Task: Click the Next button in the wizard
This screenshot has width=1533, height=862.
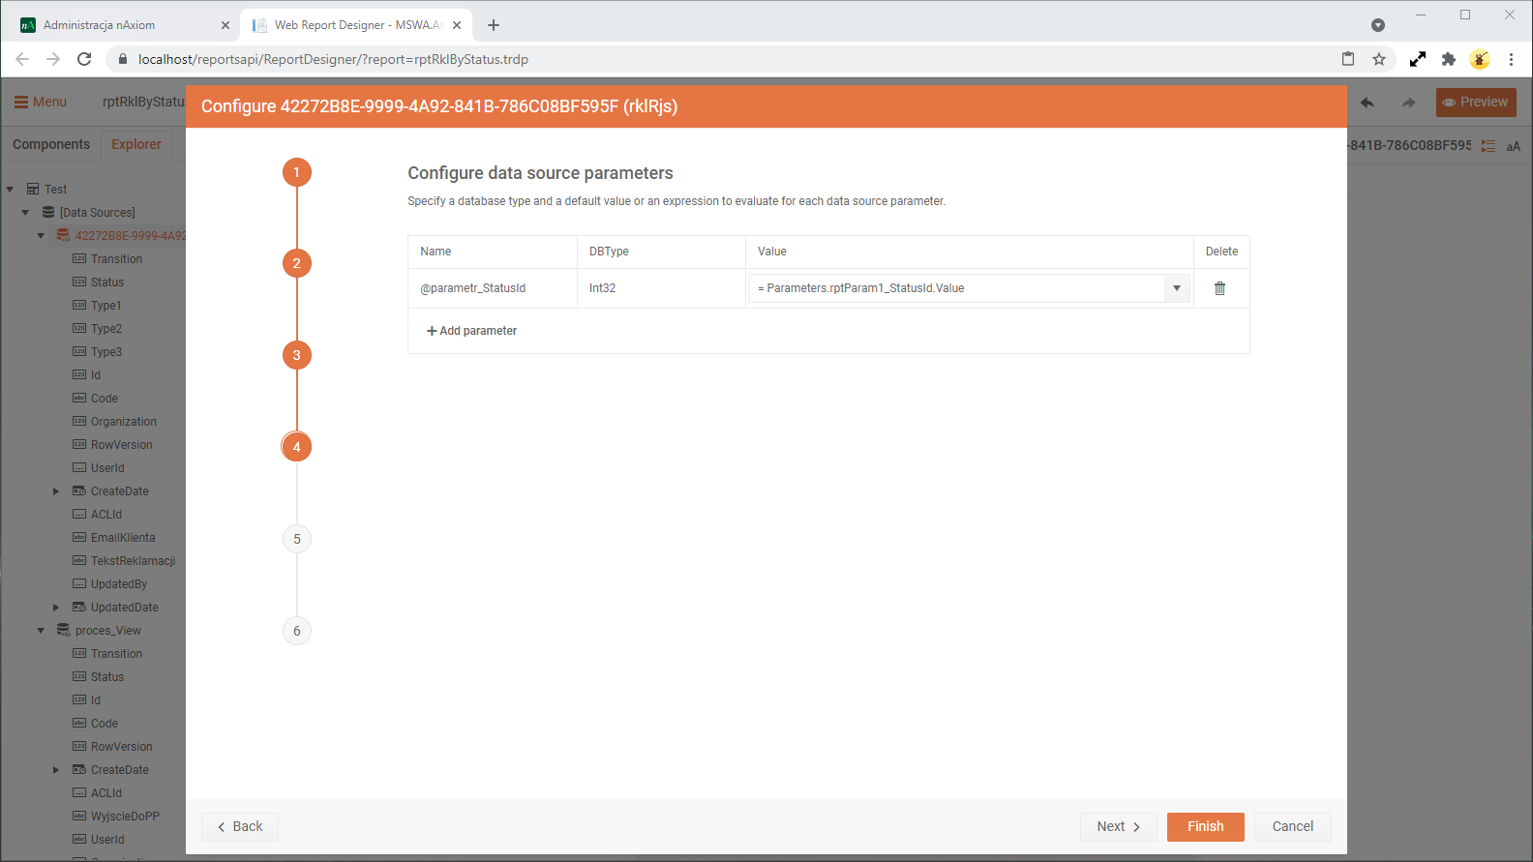Action: [x=1118, y=826]
